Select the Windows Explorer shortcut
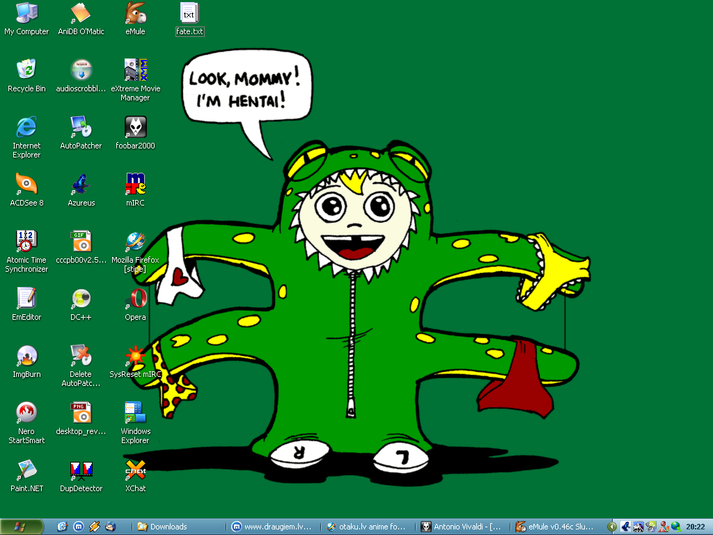Screen dimensions: 713x535 click(136, 423)
